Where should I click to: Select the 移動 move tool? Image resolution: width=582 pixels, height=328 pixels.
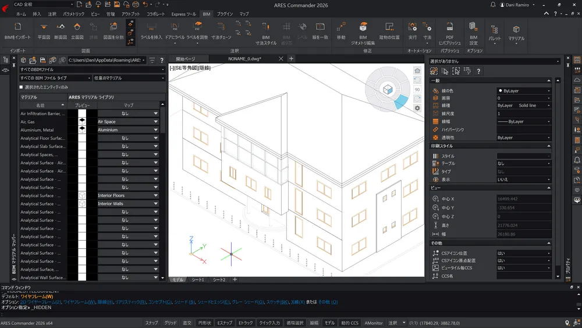click(x=340, y=30)
